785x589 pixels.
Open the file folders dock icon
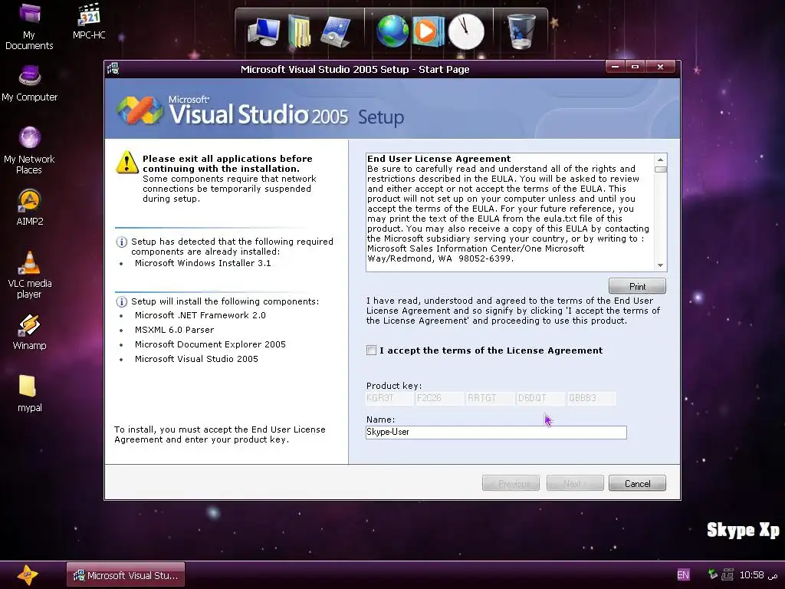pos(300,31)
